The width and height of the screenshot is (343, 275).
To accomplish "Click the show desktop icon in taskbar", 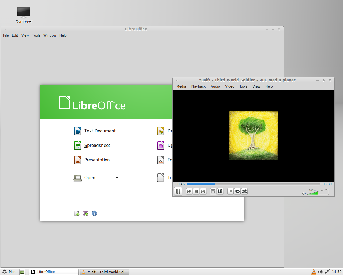I will 23,272.
